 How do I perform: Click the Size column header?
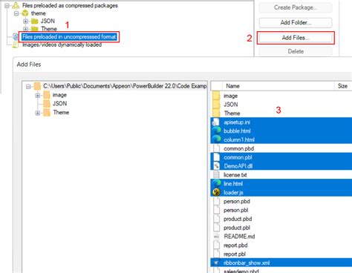tap(343, 86)
